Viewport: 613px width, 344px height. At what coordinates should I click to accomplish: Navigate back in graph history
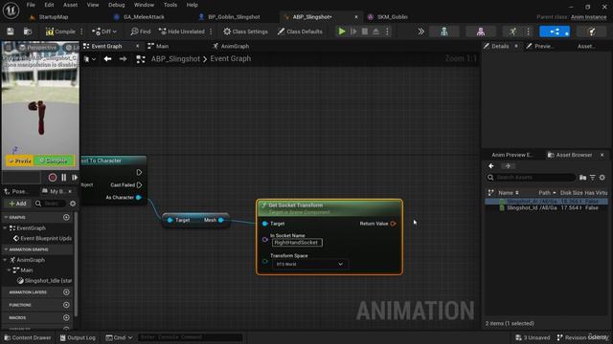107,59
